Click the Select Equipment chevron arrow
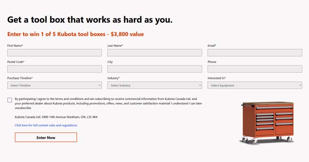Screen dimensions: 309x162 coord(300,85)
